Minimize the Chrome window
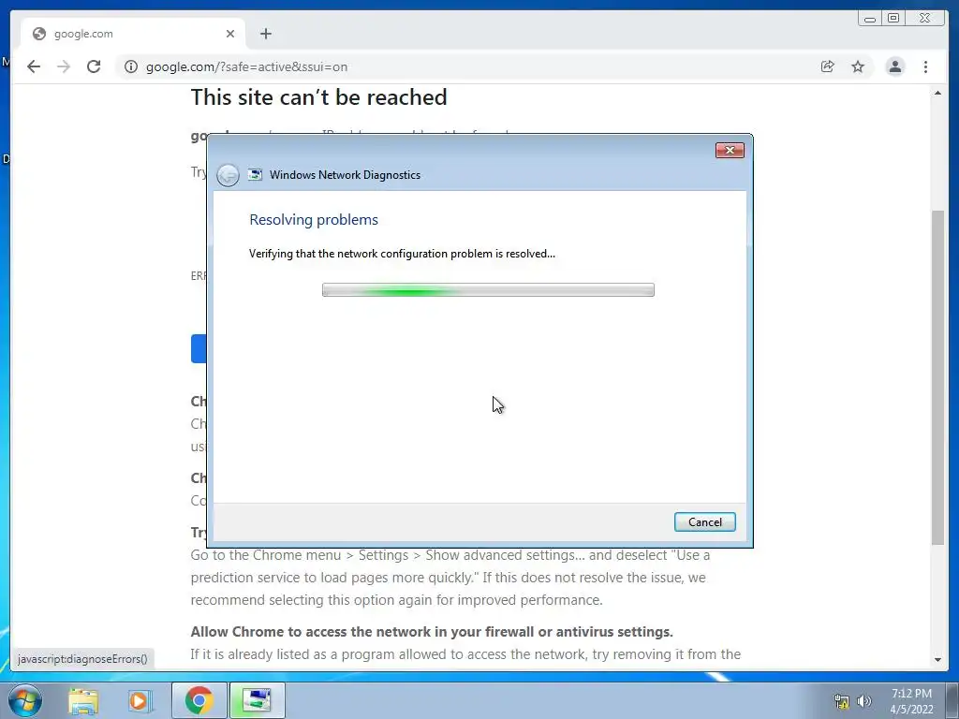This screenshot has height=719, width=959. (870, 19)
